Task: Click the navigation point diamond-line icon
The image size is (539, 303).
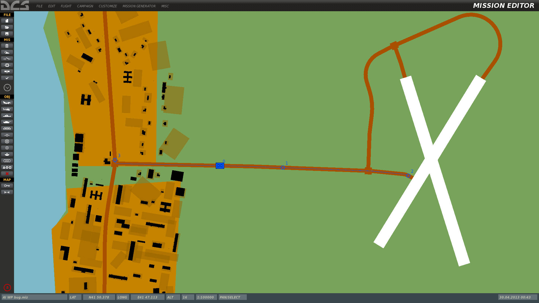Action: pos(7,135)
